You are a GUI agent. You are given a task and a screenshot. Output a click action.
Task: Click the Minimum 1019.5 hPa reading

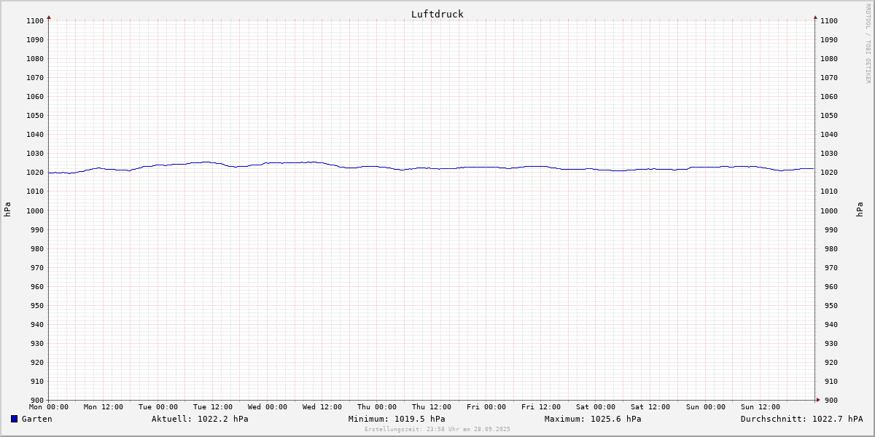pos(396,419)
